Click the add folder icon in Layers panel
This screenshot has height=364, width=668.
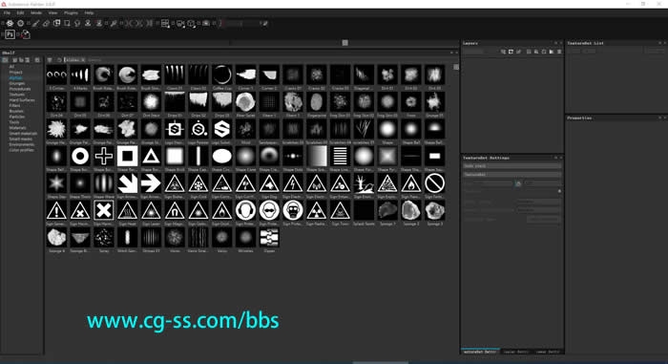[x=552, y=52]
